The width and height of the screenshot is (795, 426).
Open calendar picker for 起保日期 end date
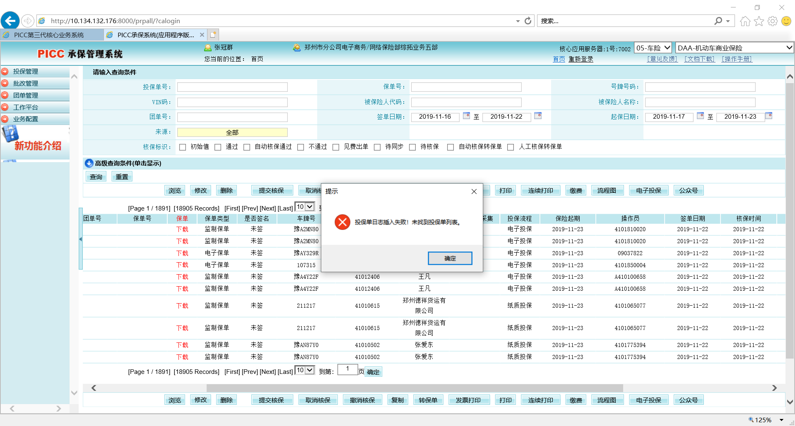(768, 116)
